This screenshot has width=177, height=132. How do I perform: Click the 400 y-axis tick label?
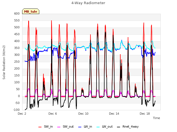(17, 41)
